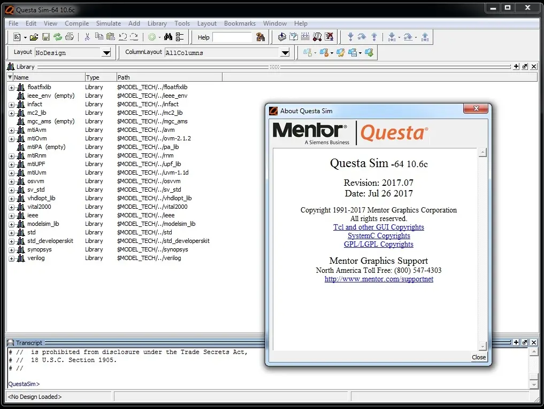Expand the infact library node

click(x=11, y=105)
